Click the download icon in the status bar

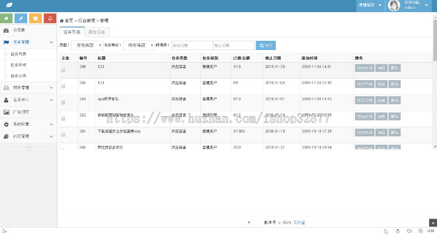[x=398, y=231]
